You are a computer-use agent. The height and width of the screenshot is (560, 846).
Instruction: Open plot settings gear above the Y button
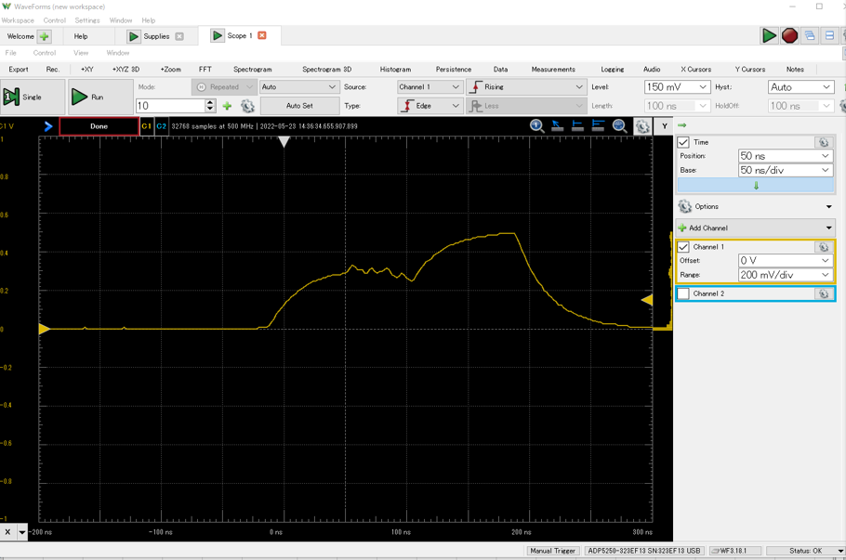[x=641, y=126]
